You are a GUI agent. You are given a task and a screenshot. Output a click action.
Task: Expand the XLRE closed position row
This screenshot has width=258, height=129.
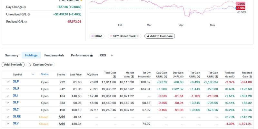pos(8,117)
